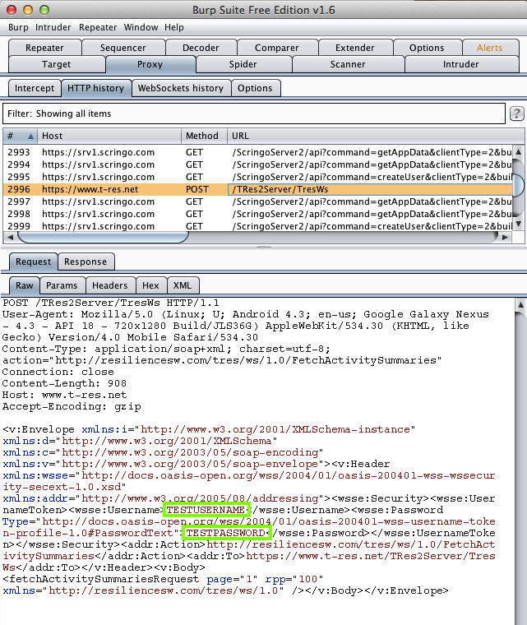This screenshot has width=527, height=625.
Task: Open the Repeater menu
Action: (98, 27)
